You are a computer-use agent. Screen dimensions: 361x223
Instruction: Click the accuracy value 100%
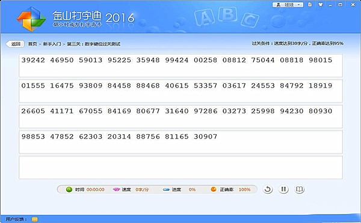point(244,189)
